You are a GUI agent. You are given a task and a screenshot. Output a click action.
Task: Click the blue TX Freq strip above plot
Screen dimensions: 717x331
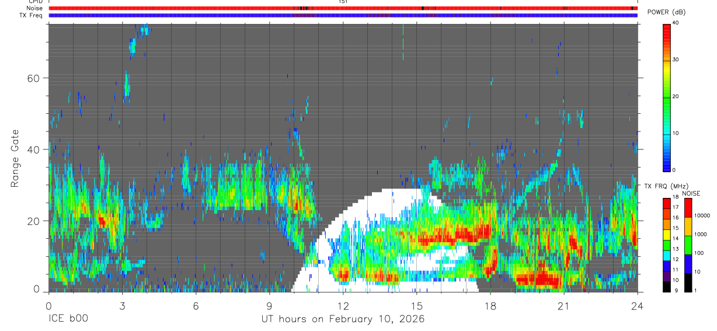coord(343,15)
